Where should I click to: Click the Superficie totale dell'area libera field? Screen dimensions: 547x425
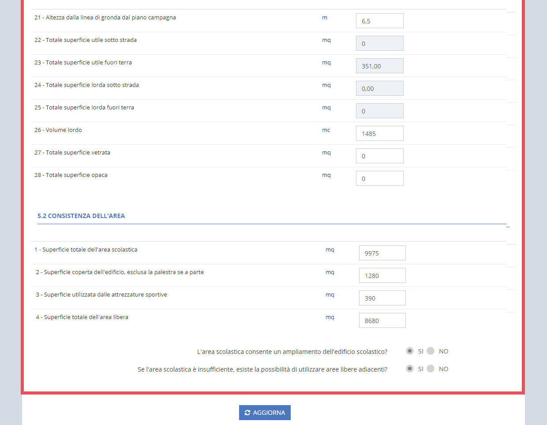point(382,320)
